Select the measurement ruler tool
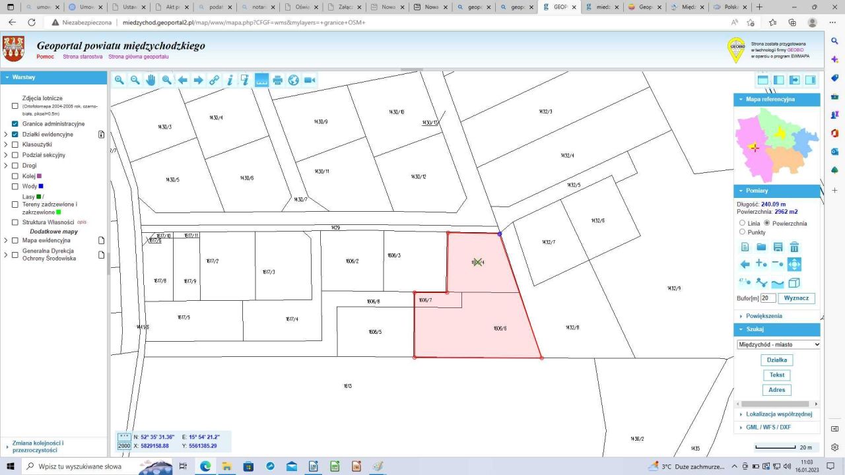Viewport: 845px width, 475px height. pyautogui.click(x=261, y=80)
